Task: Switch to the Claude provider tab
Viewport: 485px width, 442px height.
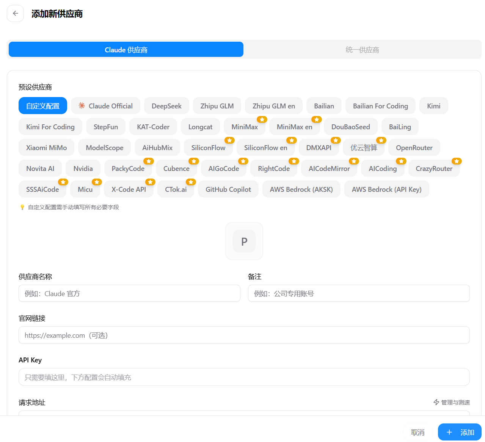Action: 126,50
